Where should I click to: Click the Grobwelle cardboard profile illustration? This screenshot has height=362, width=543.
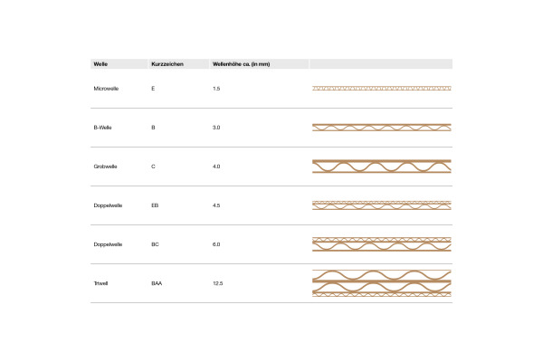[x=381, y=167]
